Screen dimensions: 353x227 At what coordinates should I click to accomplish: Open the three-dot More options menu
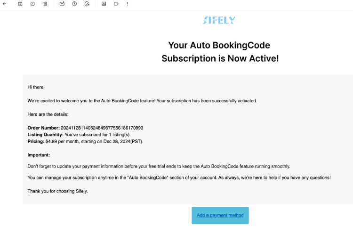click(x=128, y=4)
